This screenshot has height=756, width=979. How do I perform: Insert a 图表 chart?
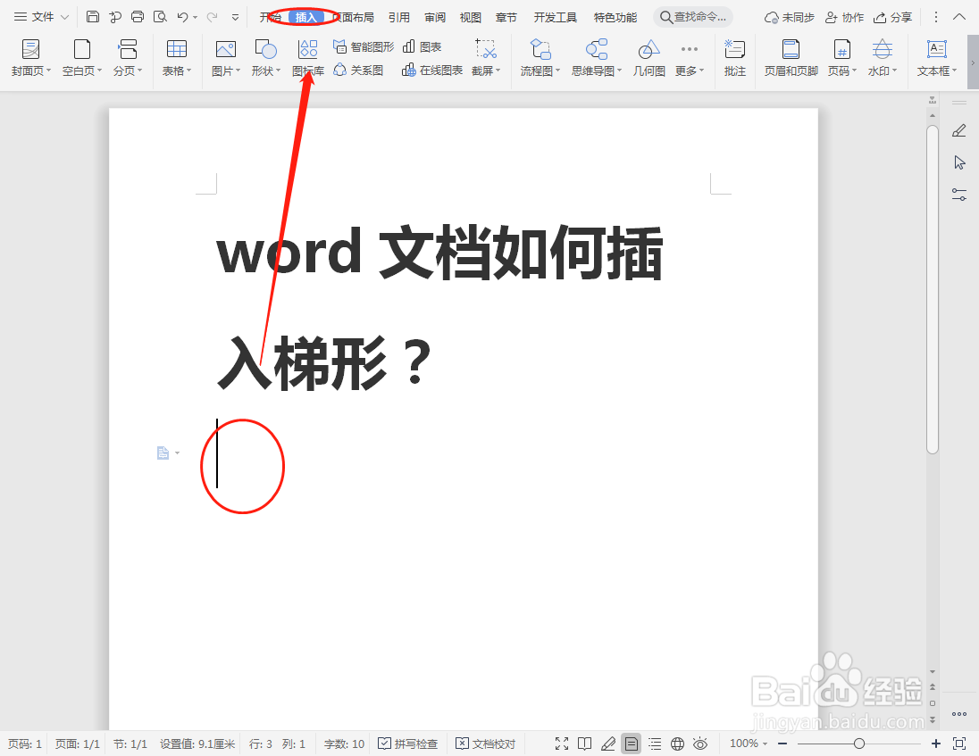pos(423,46)
